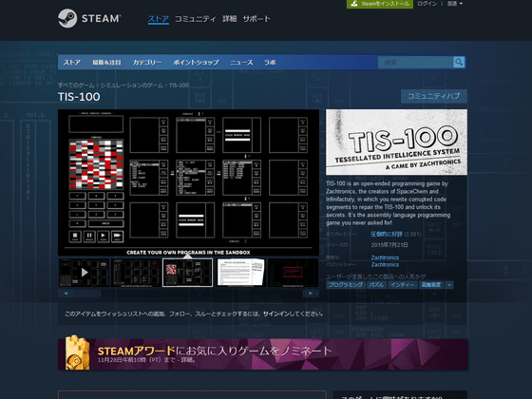Click the プログラミング tag

click(346, 285)
